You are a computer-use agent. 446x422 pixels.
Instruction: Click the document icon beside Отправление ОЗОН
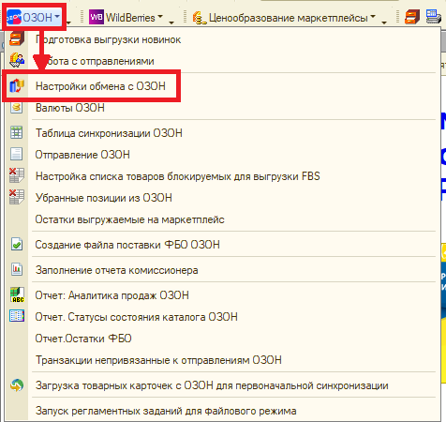[x=16, y=154]
